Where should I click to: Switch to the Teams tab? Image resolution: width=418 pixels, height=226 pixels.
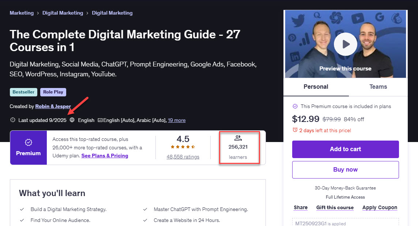pos(378,87)
